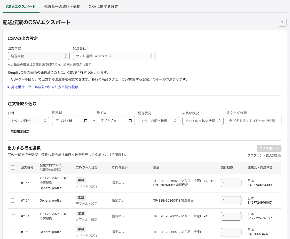
Task: Select the #1164 General profile row checkbox
Action: (13, 201)
